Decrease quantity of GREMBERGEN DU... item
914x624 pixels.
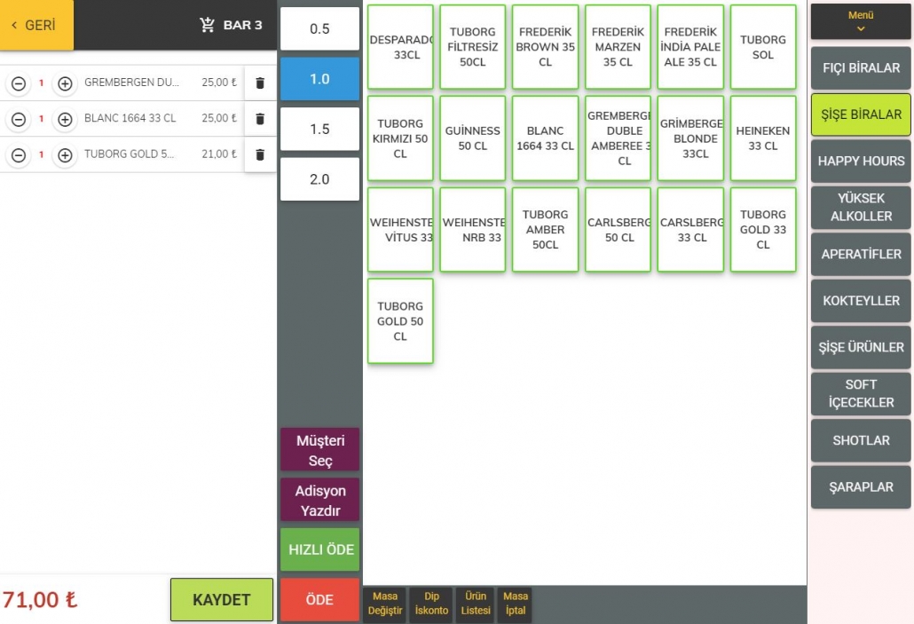(x=19, y=83)
